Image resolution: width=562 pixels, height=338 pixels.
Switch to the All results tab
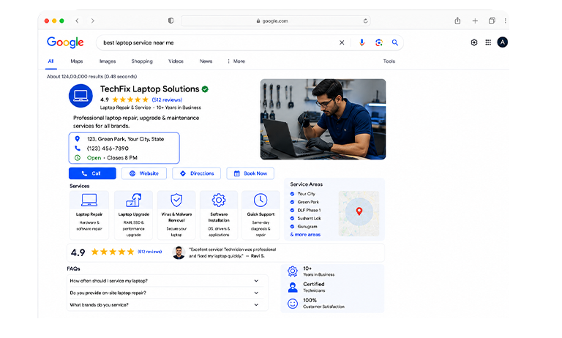pyautogui.click(x=51, y=61)
